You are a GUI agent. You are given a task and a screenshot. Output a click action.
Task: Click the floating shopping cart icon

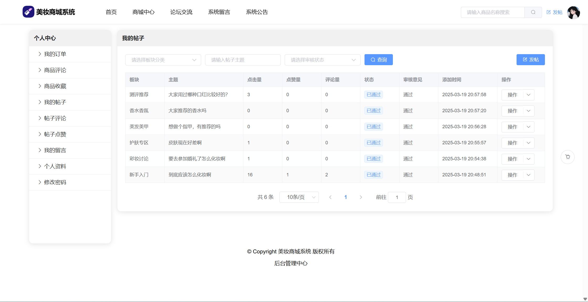point(568,157)
